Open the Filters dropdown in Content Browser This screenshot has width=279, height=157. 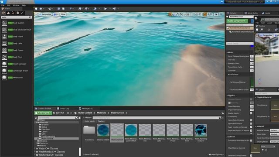pos(87,118)
